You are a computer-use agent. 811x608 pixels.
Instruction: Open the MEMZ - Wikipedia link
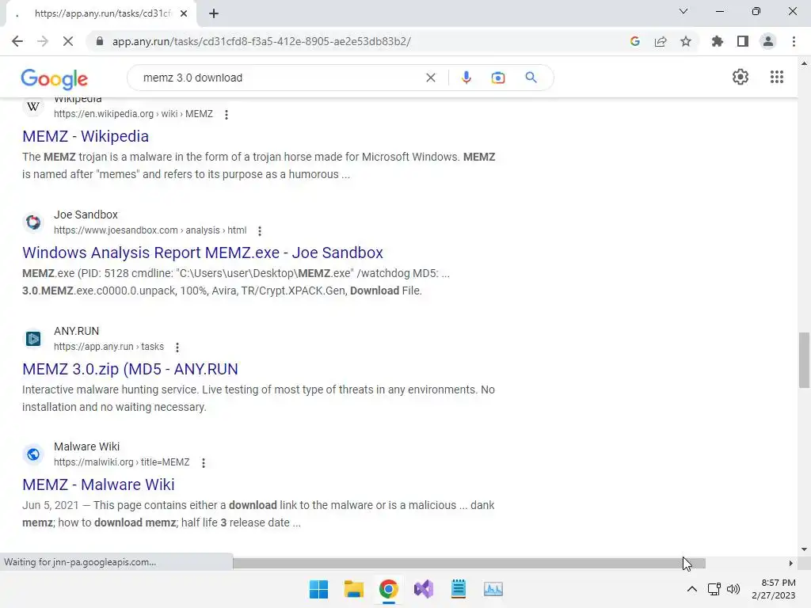(86, 136)
